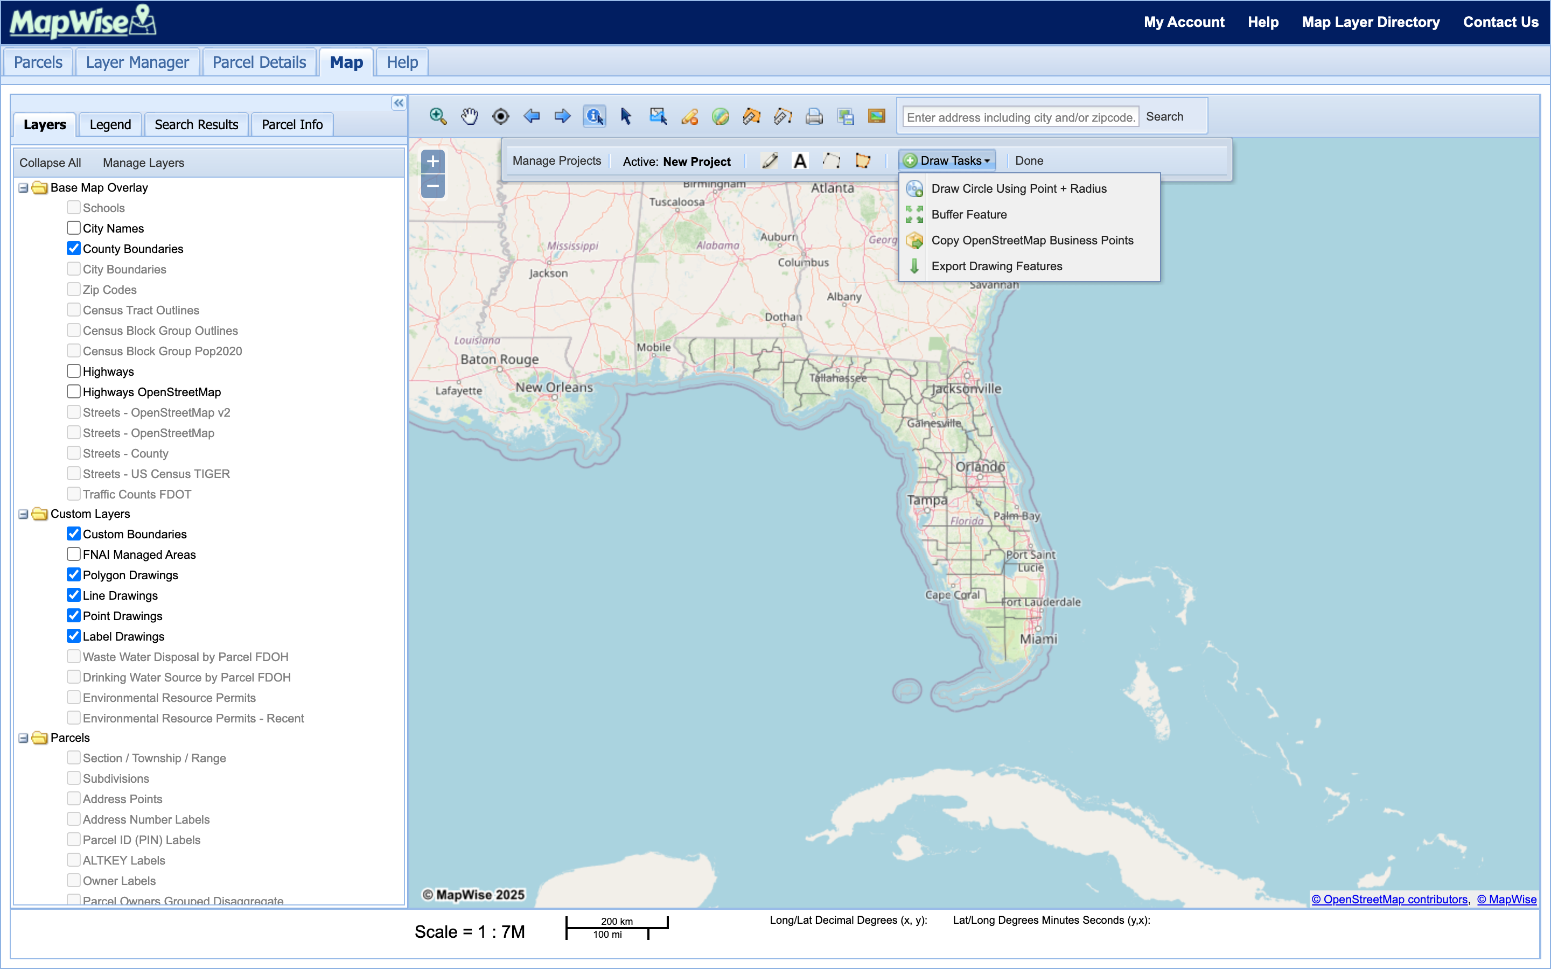Click the Search button
This screenshot has width=1551, height=969.
tap(1164, 117)
